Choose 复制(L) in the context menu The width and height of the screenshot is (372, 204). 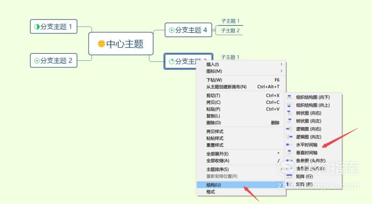[x=241, y=116]
